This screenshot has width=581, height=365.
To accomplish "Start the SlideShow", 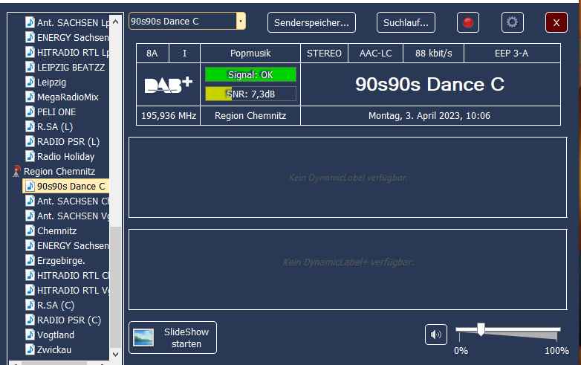I will click(186, 337).
